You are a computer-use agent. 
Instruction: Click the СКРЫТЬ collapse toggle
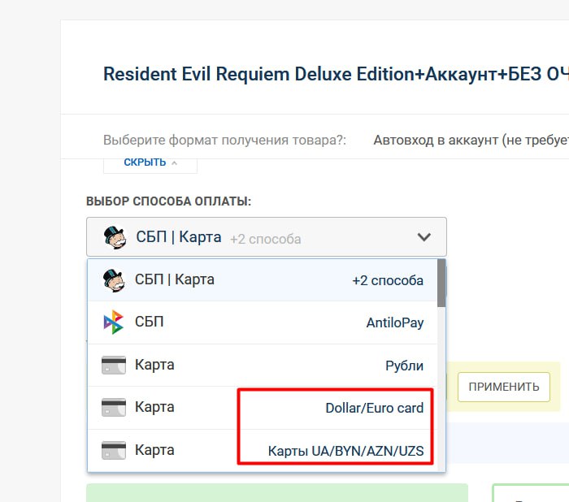click(x=150, y=162)
